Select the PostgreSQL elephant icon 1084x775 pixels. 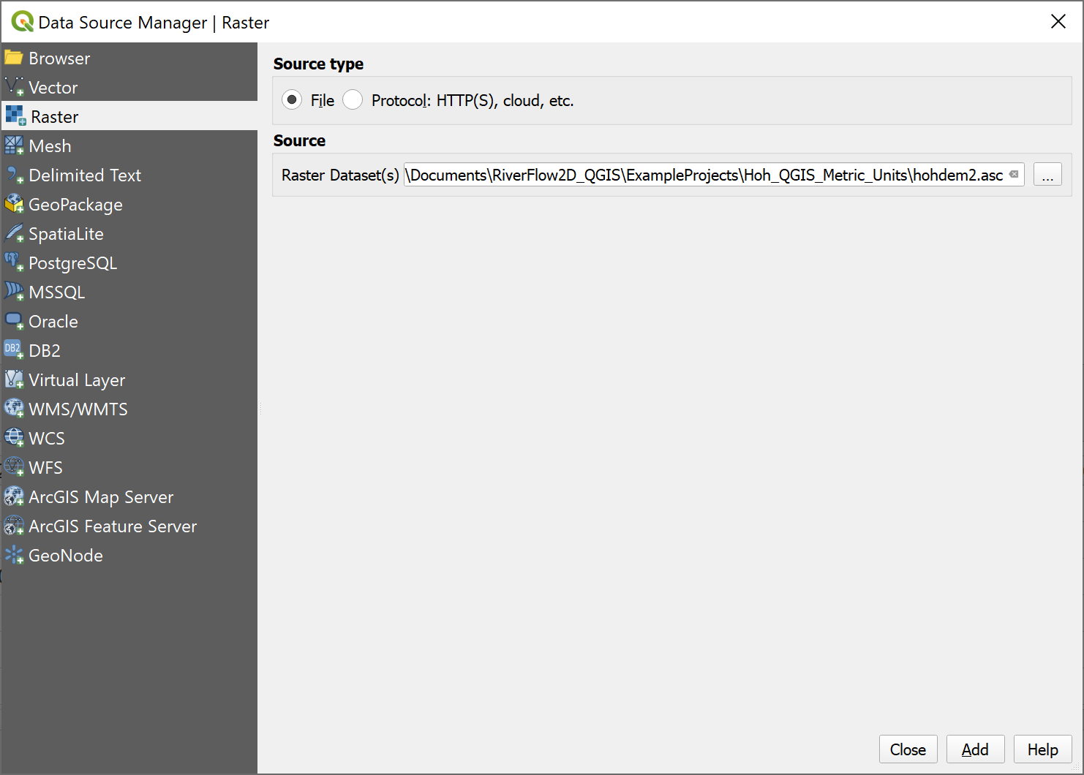[x=14, y=262]
